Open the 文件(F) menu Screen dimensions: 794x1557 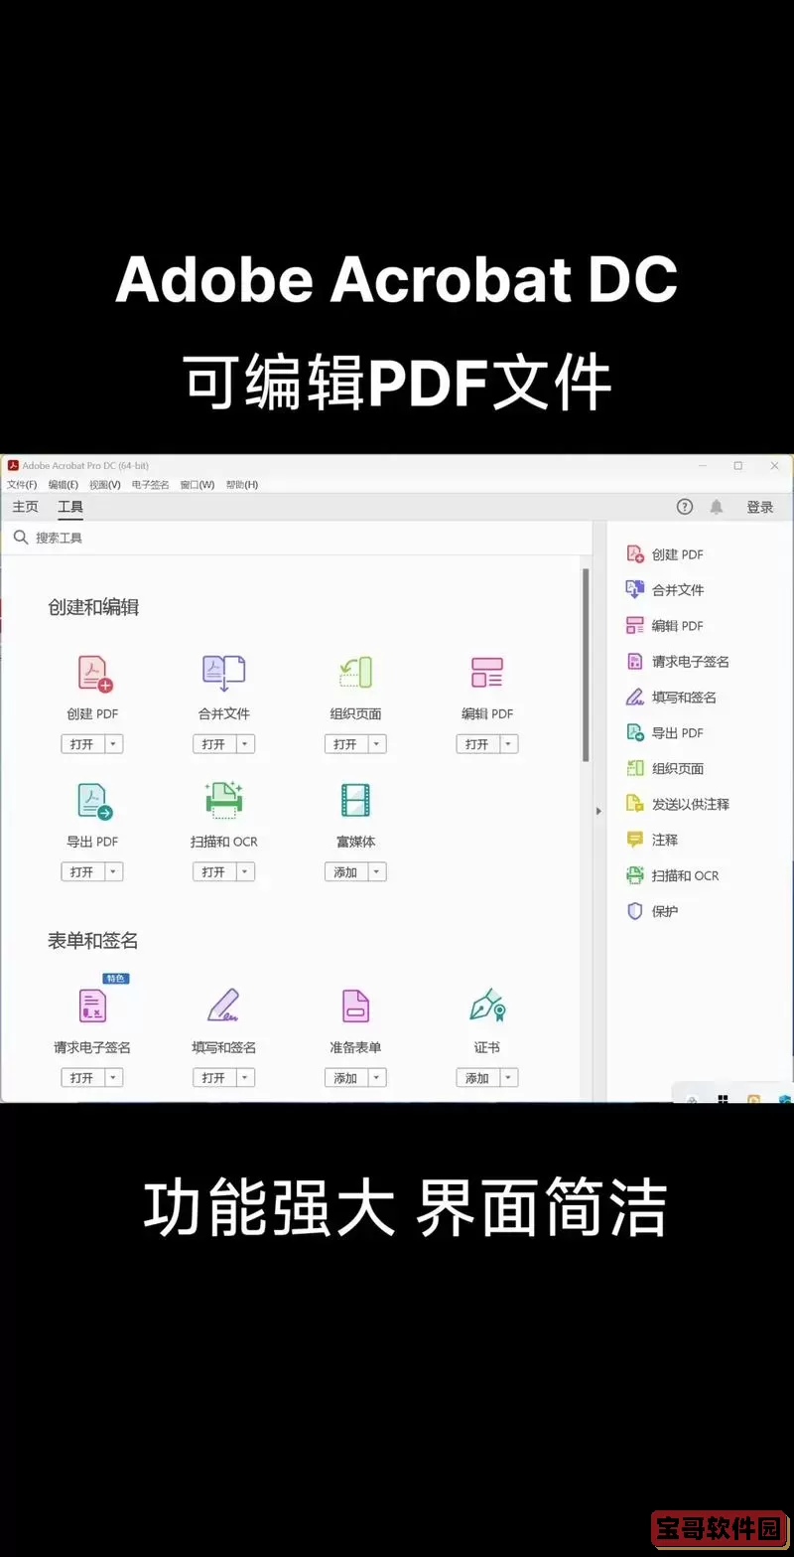pos(22,485)
